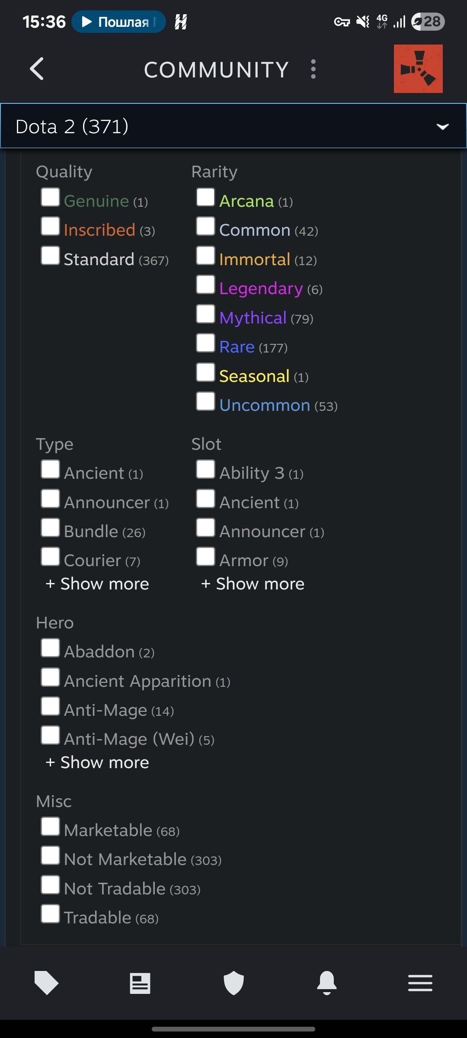This screenshot has width=467, height=1038.
Task: Tap the Legendary rarity label
Action: 261,288
